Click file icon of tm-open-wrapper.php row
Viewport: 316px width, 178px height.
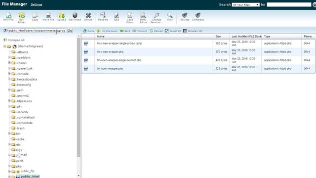(86, 69)
